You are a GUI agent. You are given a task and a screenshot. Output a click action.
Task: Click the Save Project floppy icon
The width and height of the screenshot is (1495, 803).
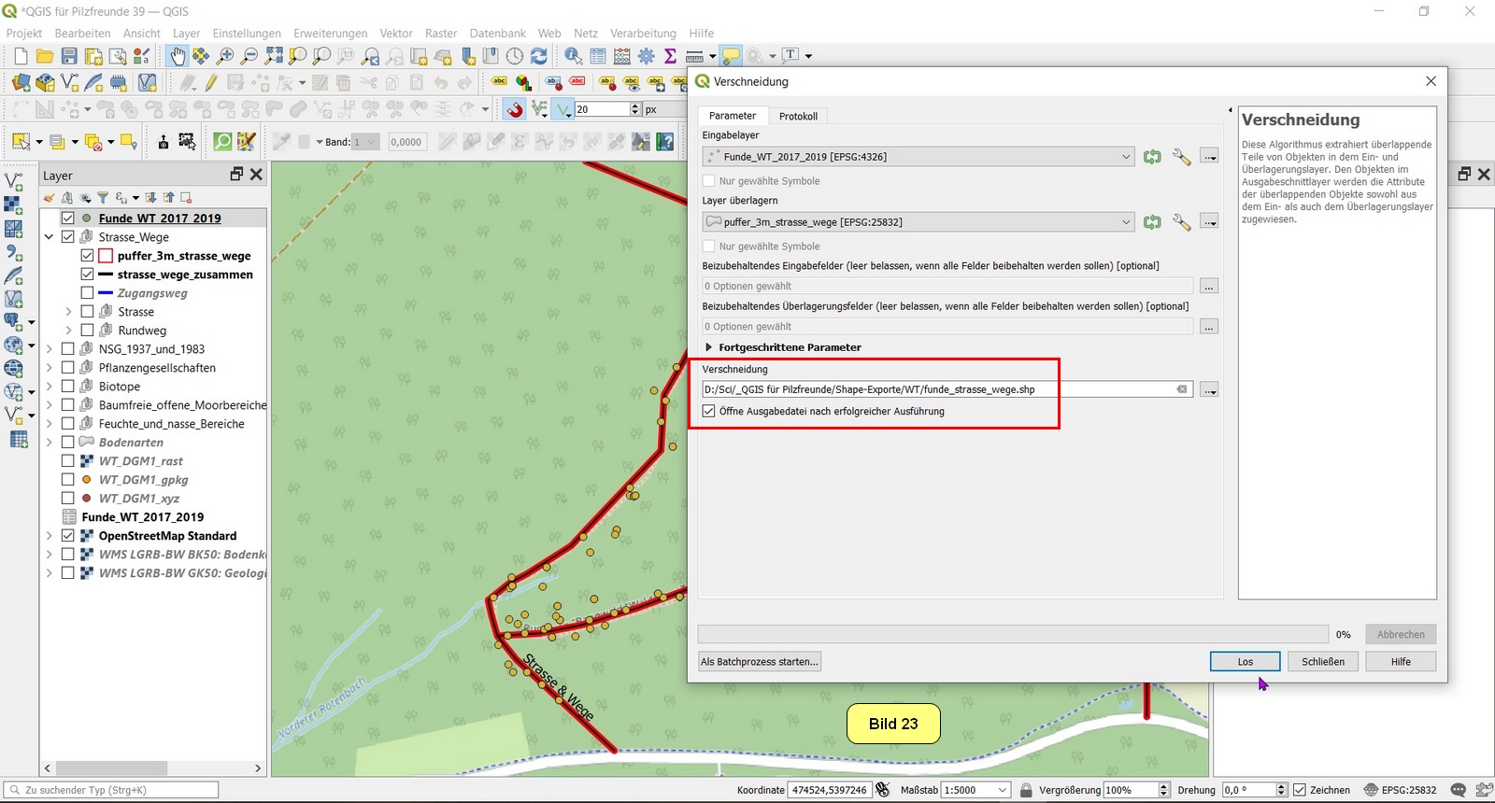click(69, 57)
